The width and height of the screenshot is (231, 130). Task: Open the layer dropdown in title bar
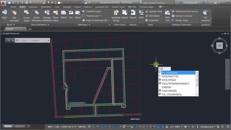(83, 3)
